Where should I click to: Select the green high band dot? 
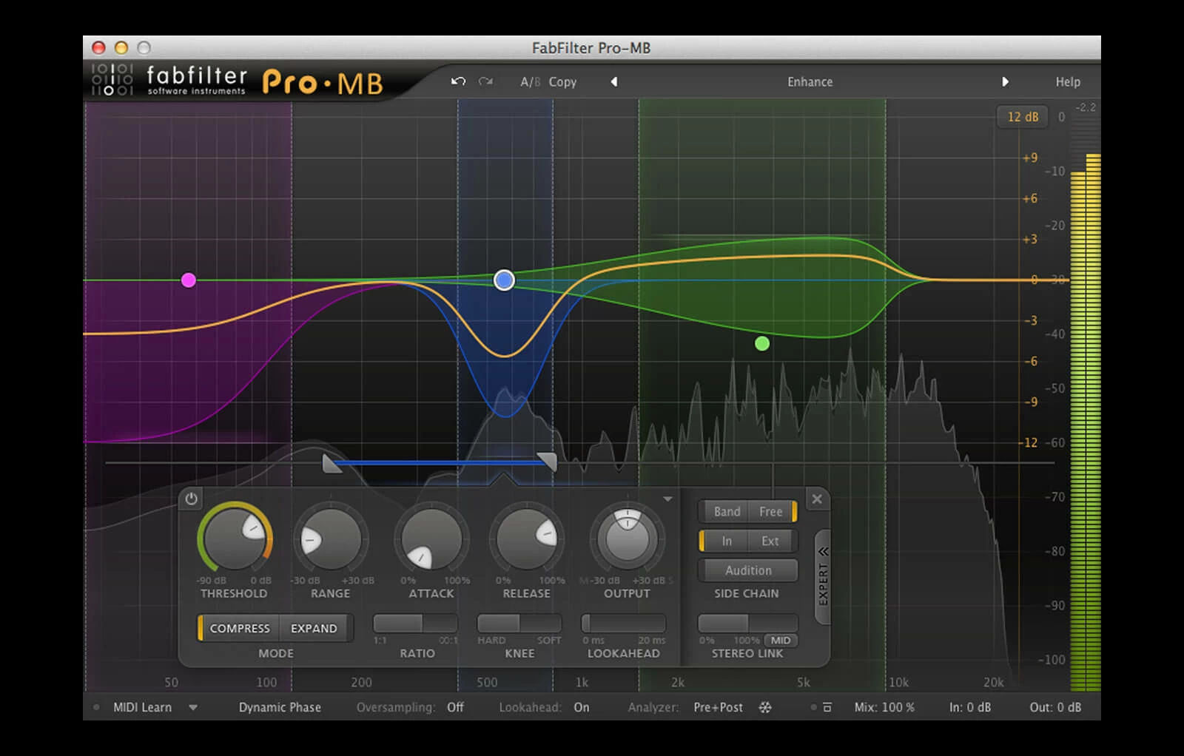(x=762, y=343)
